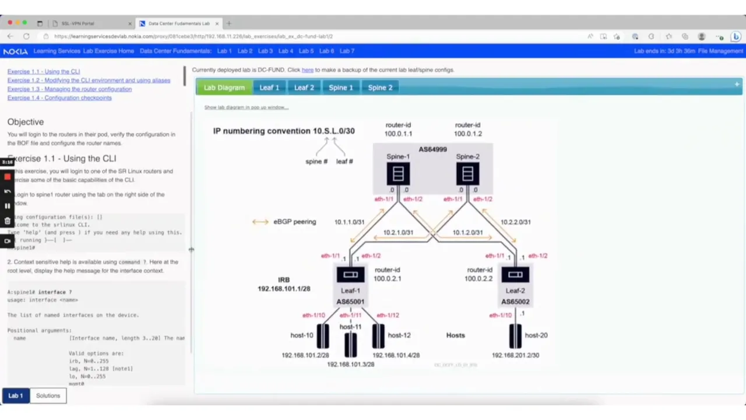Close the SSL-VPN Portal tab
The image size is (746, 420).
pyautogui.click(x=130, y=23)
